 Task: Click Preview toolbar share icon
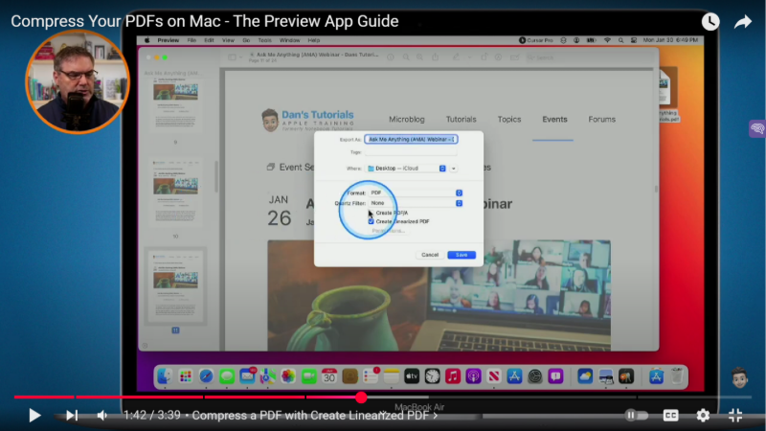(435, 57)
